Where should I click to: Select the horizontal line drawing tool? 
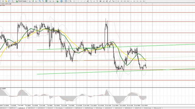click(81, 1)
